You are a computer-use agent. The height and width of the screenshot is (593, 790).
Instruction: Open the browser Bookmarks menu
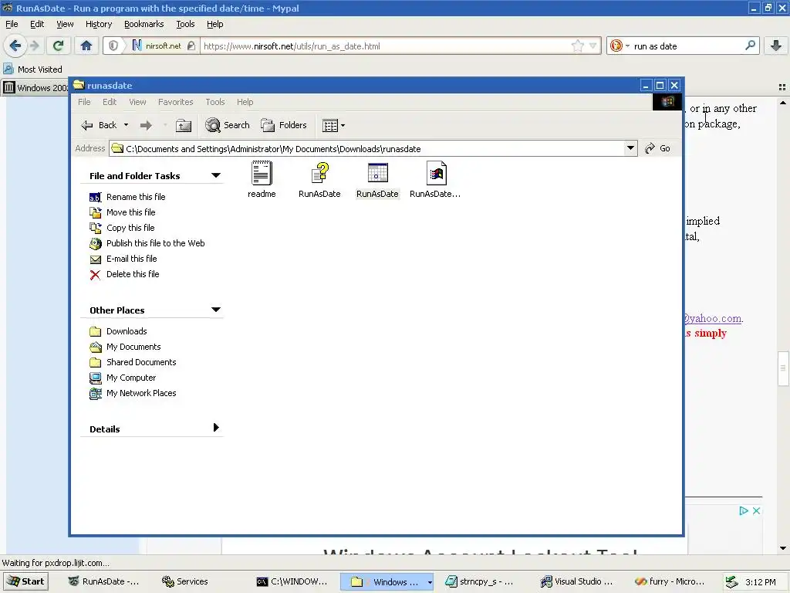144,24
